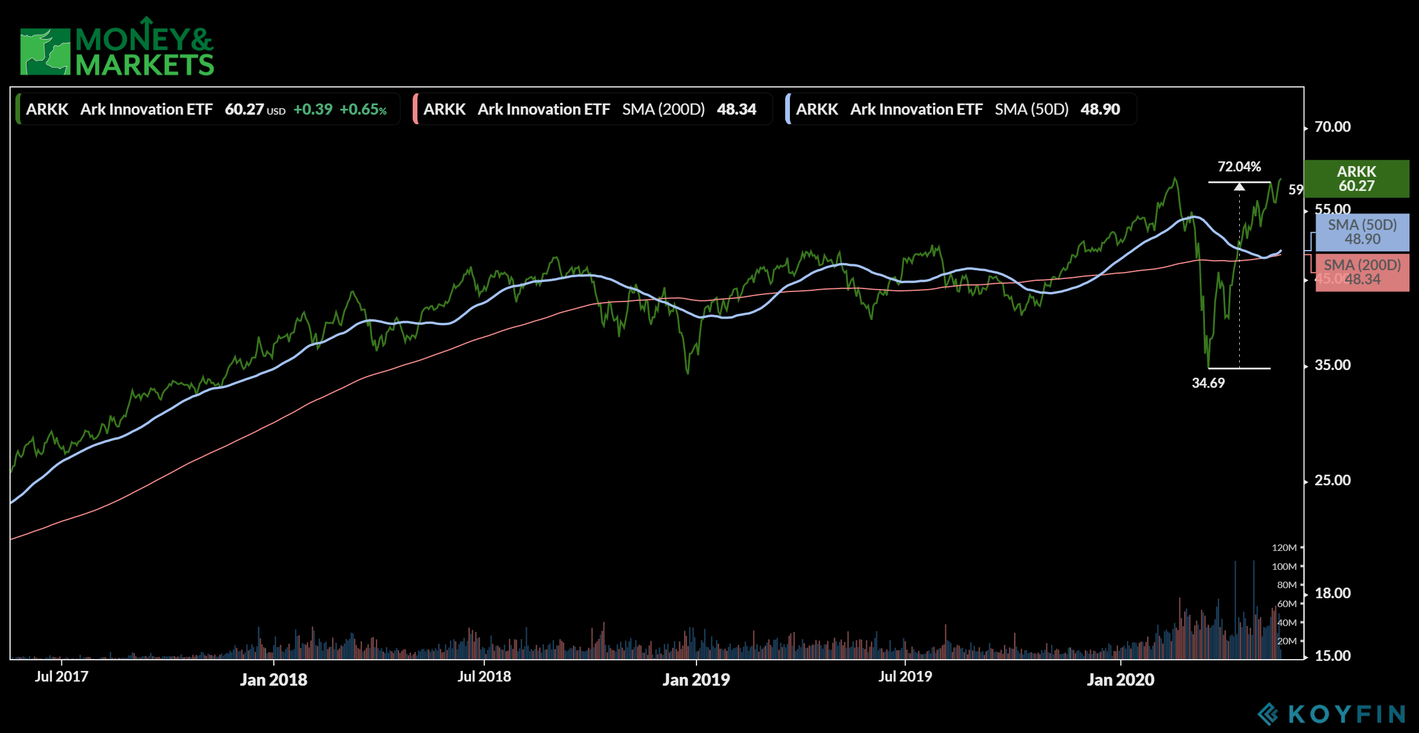
Task: Click the red color bar beside SMA 200D legend
Action: (x=415, y=109)
